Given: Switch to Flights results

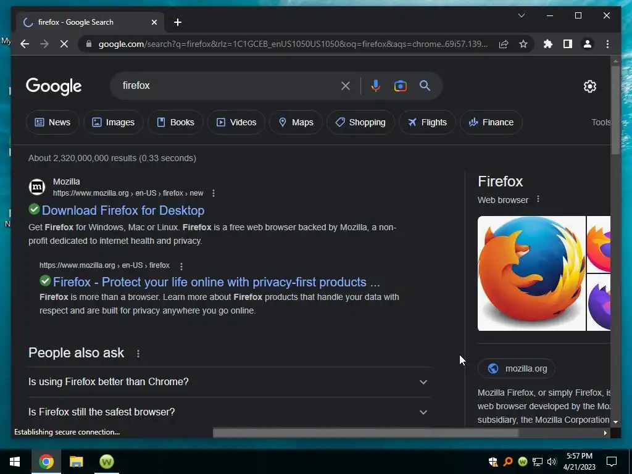Looking at the screenshot, I should point(427,122).
